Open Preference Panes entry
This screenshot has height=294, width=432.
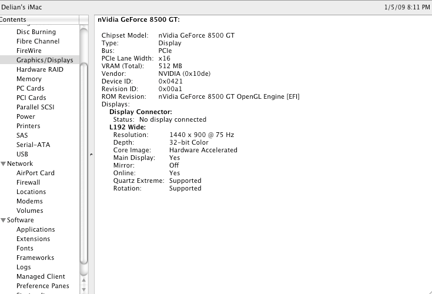pos(43,286)
